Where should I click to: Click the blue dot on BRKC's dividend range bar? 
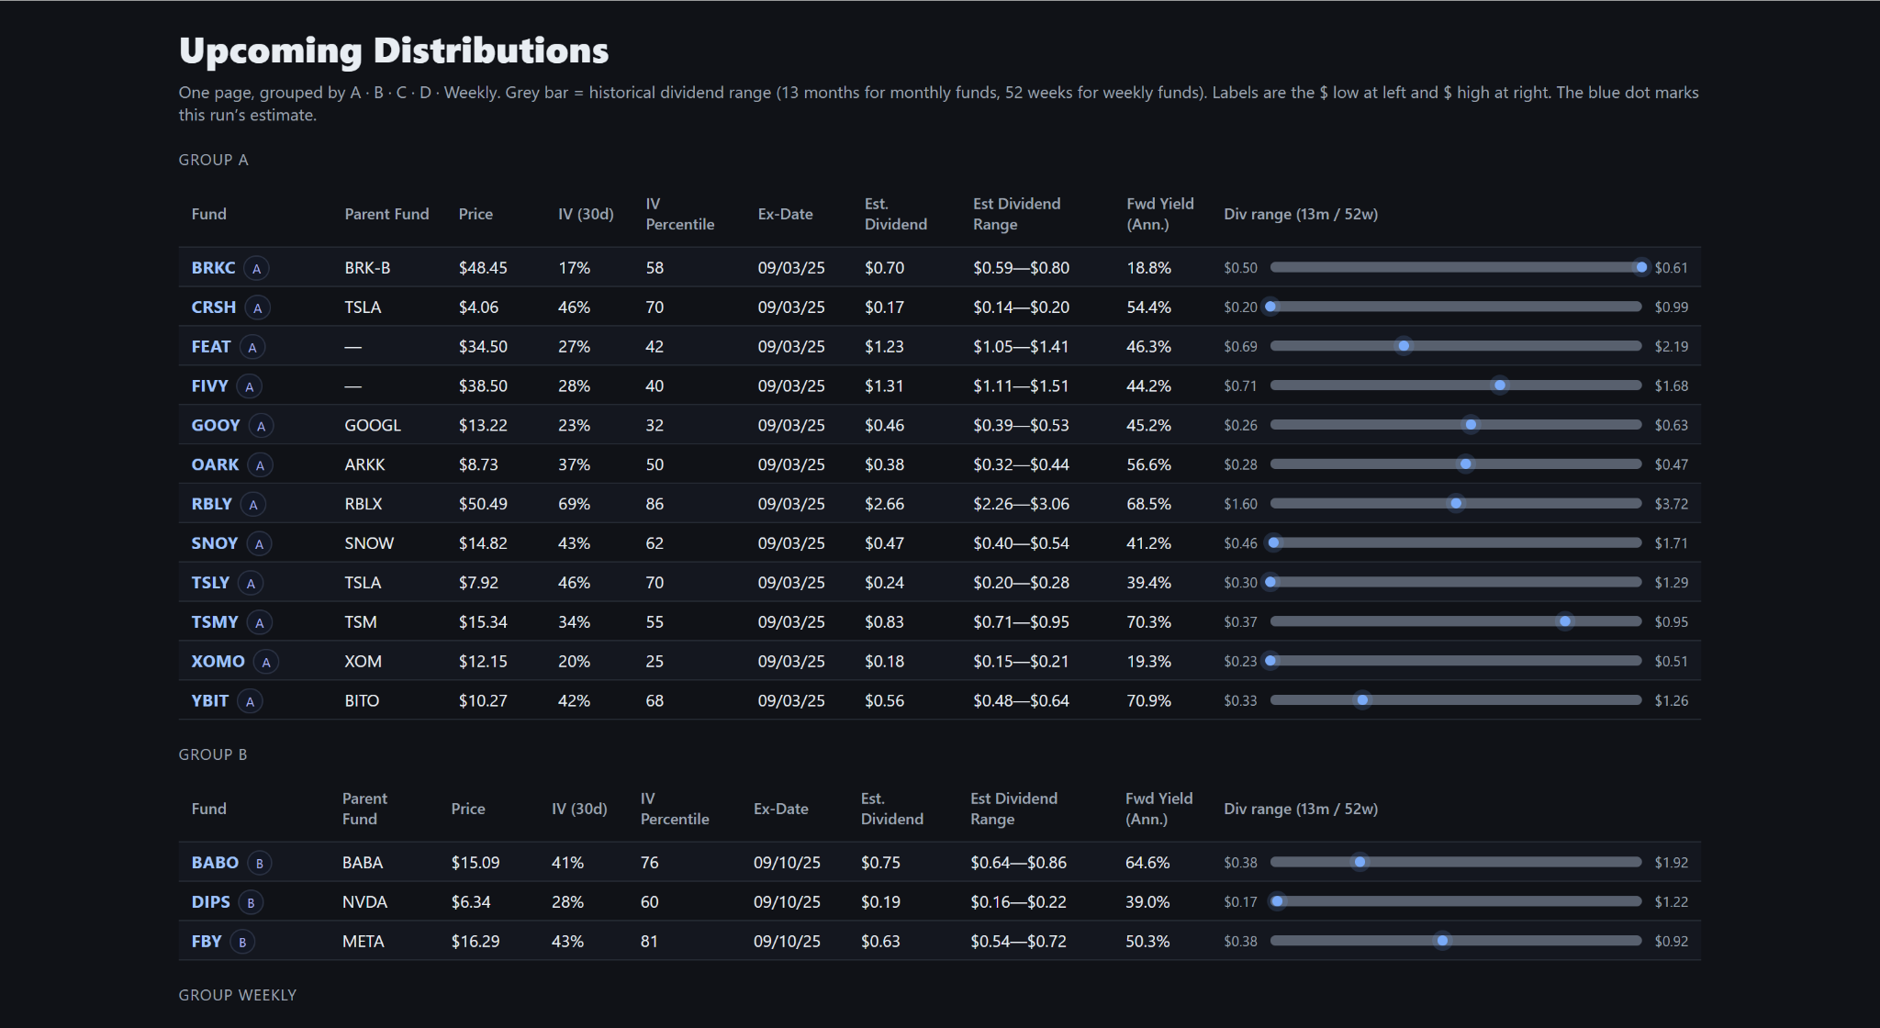point(1641,268)
